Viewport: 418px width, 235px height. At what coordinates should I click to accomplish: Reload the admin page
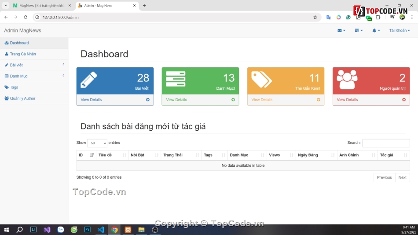[x=26, y=17]
